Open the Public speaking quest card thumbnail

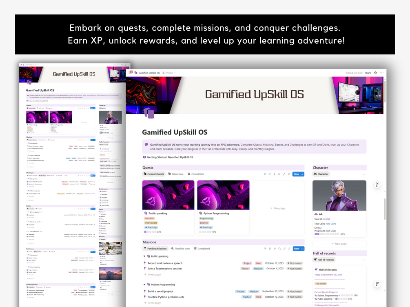coord(168,195)
